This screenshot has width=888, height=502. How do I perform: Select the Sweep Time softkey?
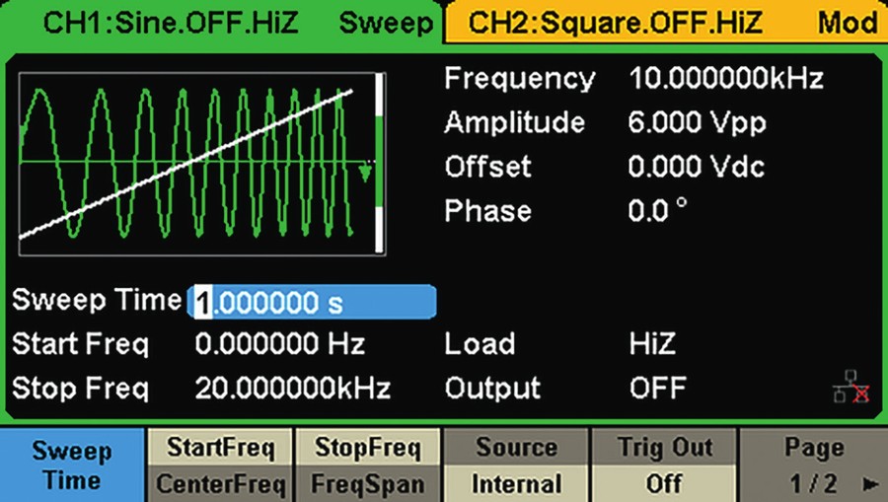(x=72, y=466)
